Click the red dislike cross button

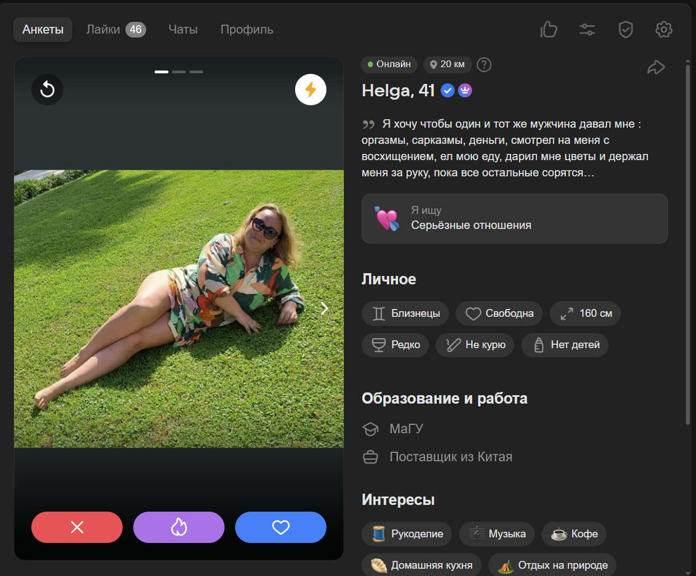(77, 527)
